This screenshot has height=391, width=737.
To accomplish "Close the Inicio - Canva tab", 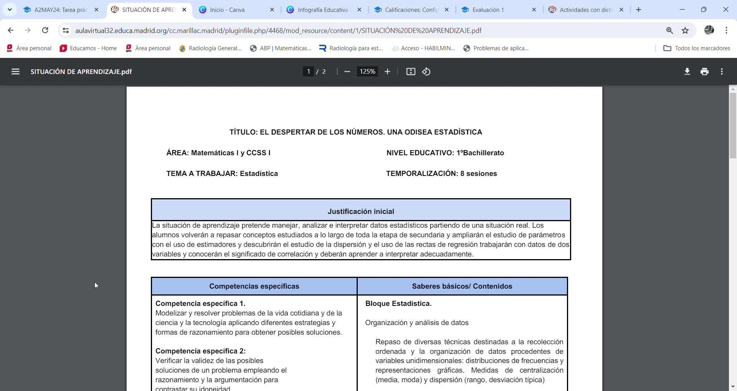I will tap(272, 10).
